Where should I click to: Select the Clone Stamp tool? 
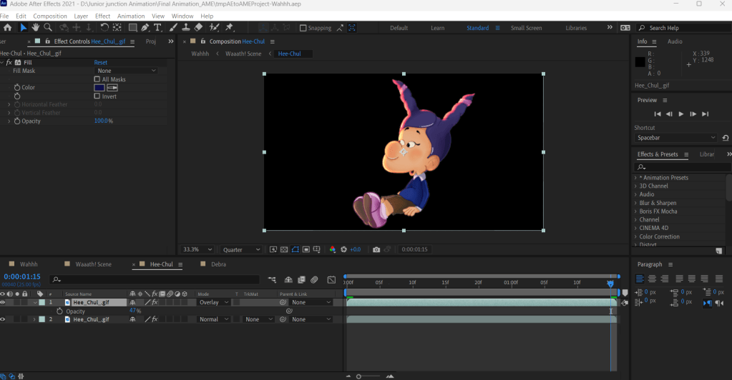(x=185, y=28)
